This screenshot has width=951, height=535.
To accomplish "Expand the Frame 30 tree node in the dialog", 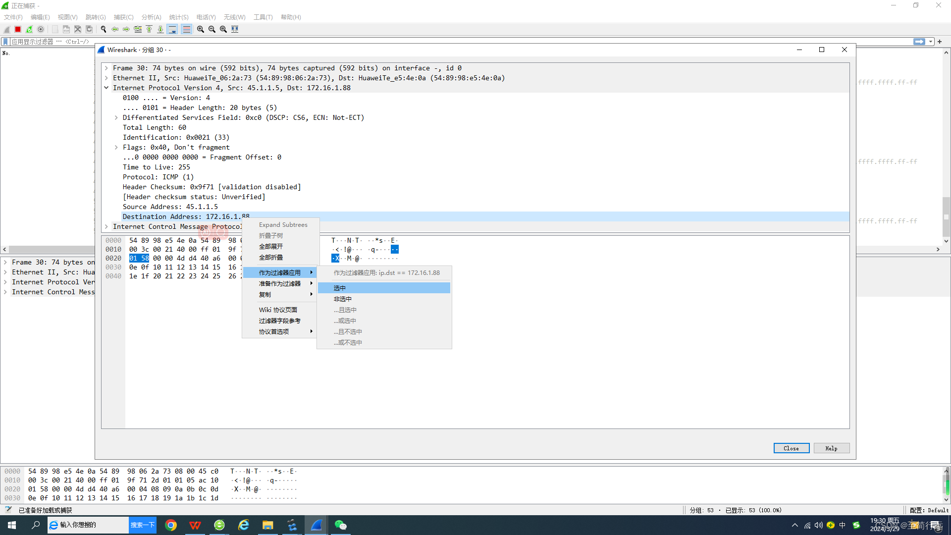I will click(x=106, y=68).
